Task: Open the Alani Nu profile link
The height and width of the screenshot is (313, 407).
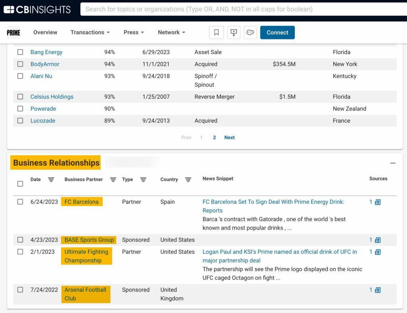Action: coord(41,76)
